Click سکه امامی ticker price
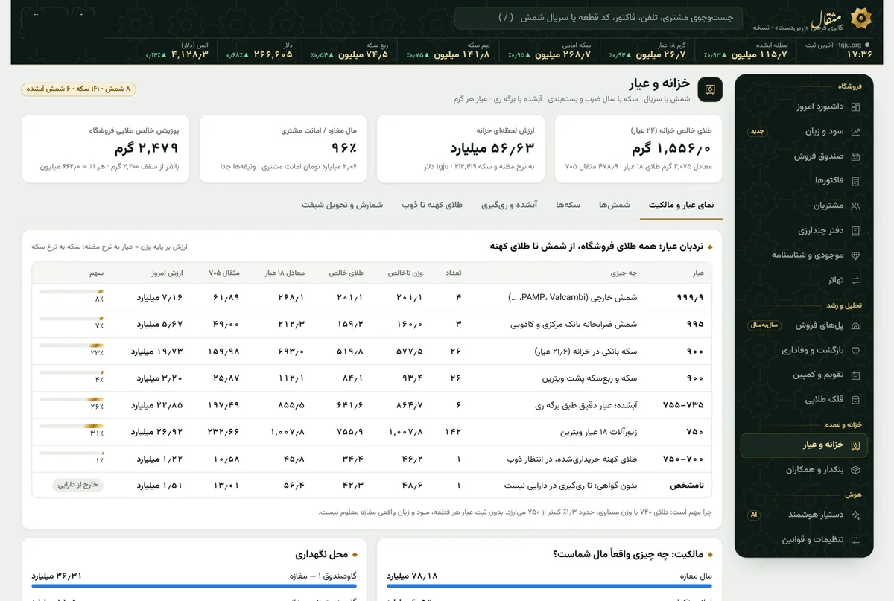 tap(563, 54)
